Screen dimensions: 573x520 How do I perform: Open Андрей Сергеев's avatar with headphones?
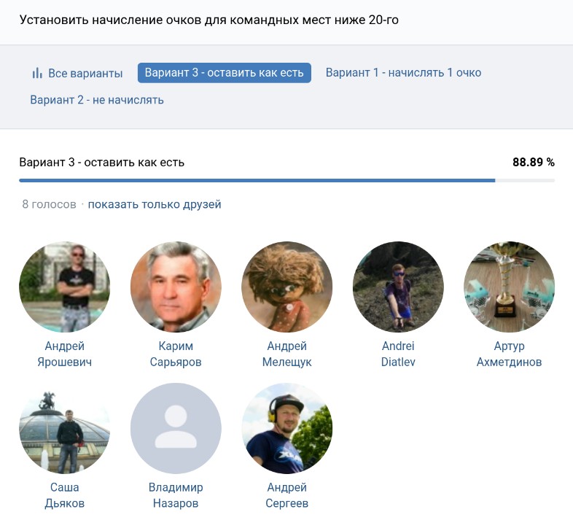point(286,428)
